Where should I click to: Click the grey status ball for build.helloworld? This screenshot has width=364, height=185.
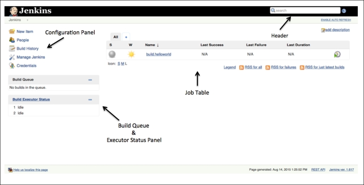click(112, 54)
